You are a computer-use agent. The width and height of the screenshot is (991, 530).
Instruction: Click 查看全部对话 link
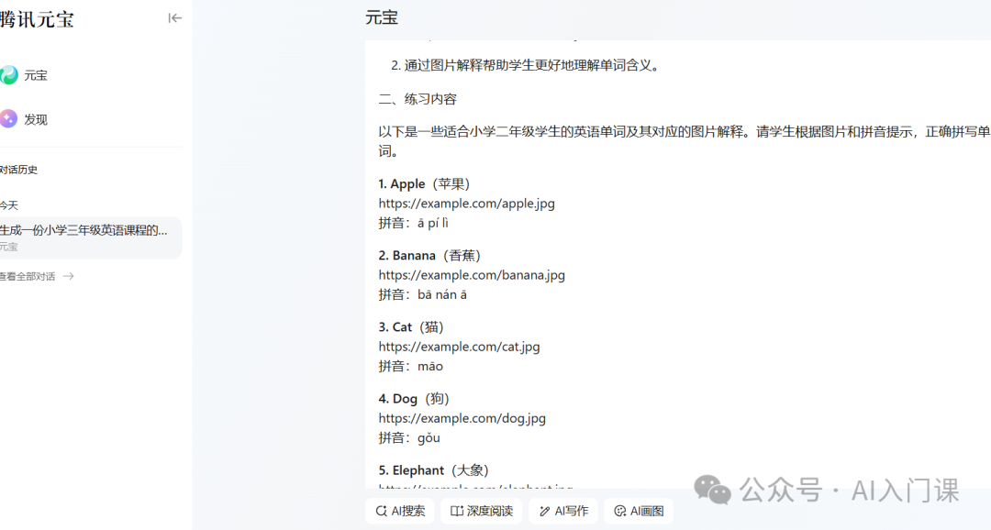(28, 276)
